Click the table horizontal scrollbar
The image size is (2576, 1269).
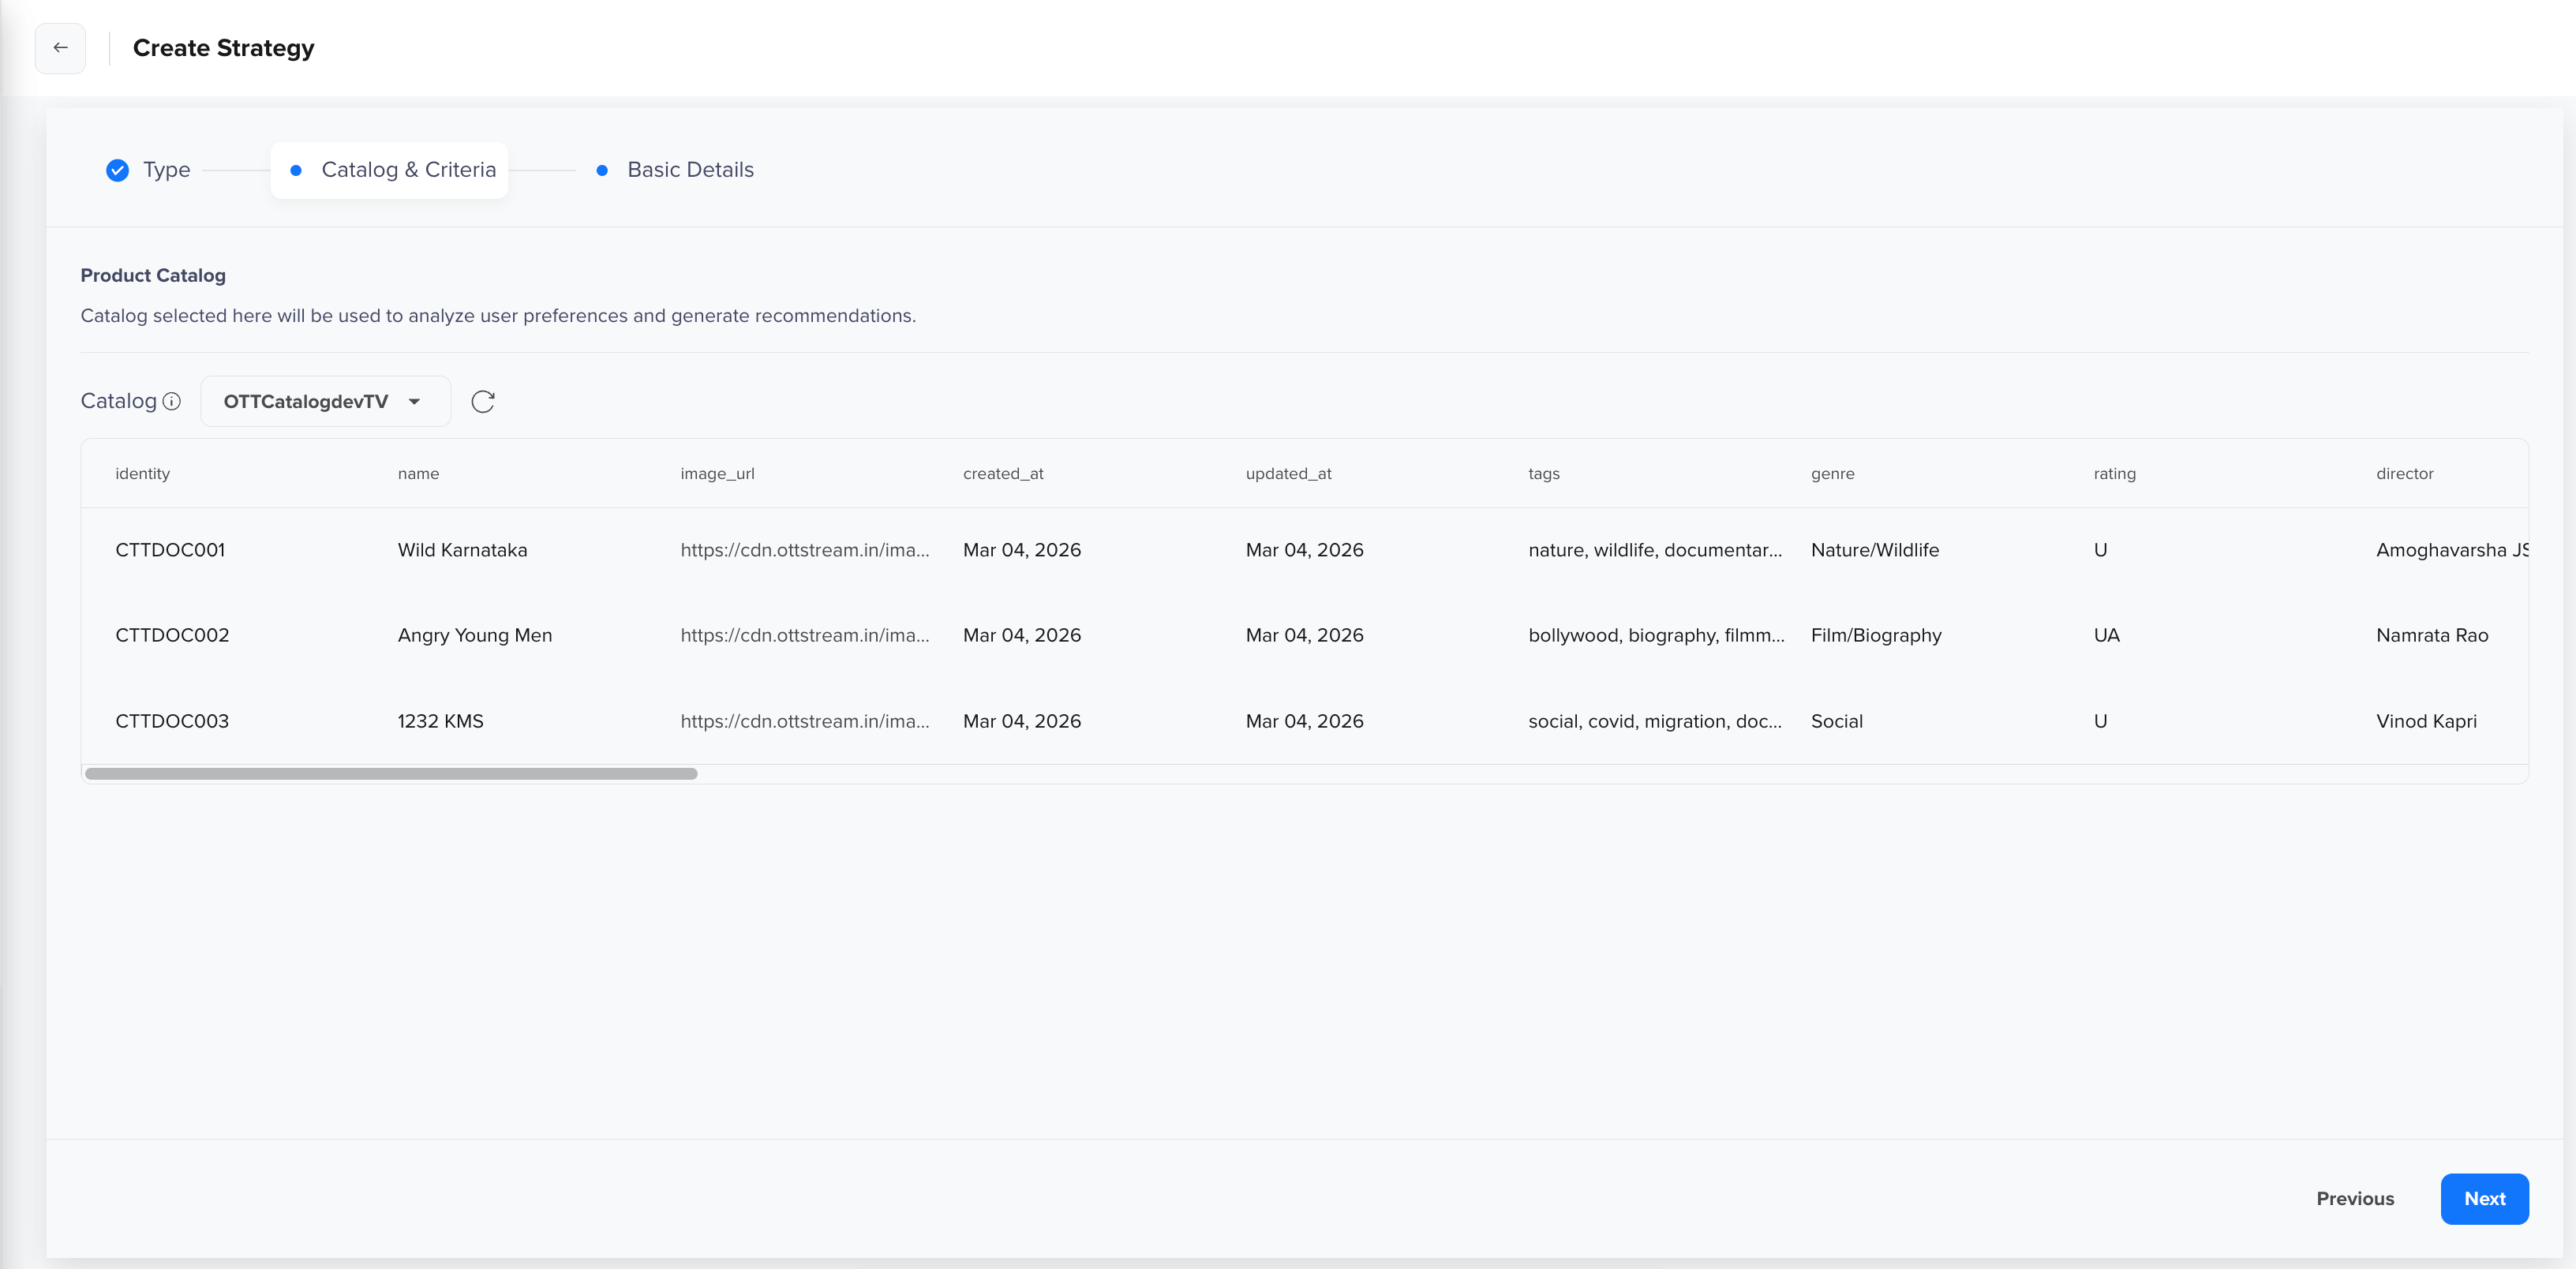pos(391,774)
